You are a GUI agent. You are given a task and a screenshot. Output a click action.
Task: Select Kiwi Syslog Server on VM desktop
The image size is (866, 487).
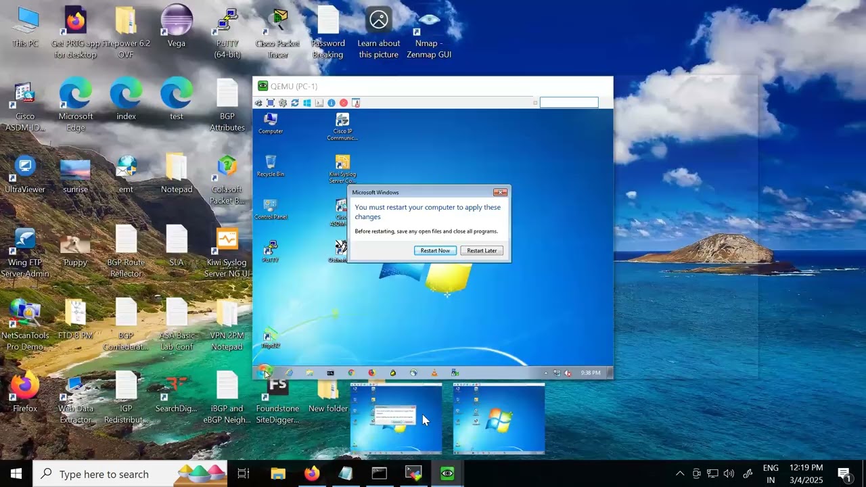(342, 169)
